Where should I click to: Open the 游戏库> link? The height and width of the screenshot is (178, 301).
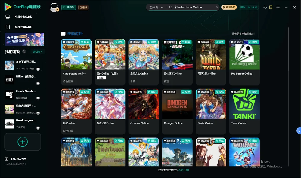37,51
